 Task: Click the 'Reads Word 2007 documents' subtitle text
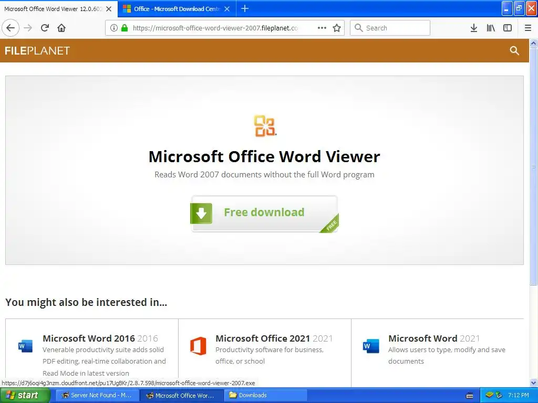pyautogui.click(x=264, y=174)
